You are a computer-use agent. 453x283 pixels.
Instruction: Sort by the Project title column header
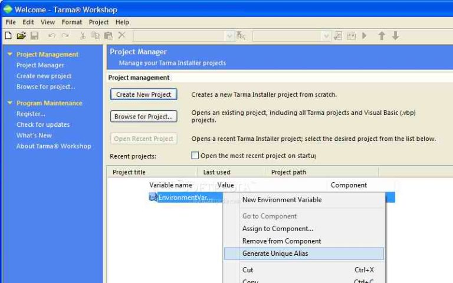tap(129, 172)
